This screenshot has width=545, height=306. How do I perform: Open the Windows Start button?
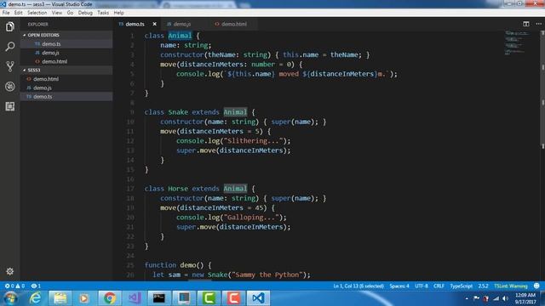tap(11, 298)
